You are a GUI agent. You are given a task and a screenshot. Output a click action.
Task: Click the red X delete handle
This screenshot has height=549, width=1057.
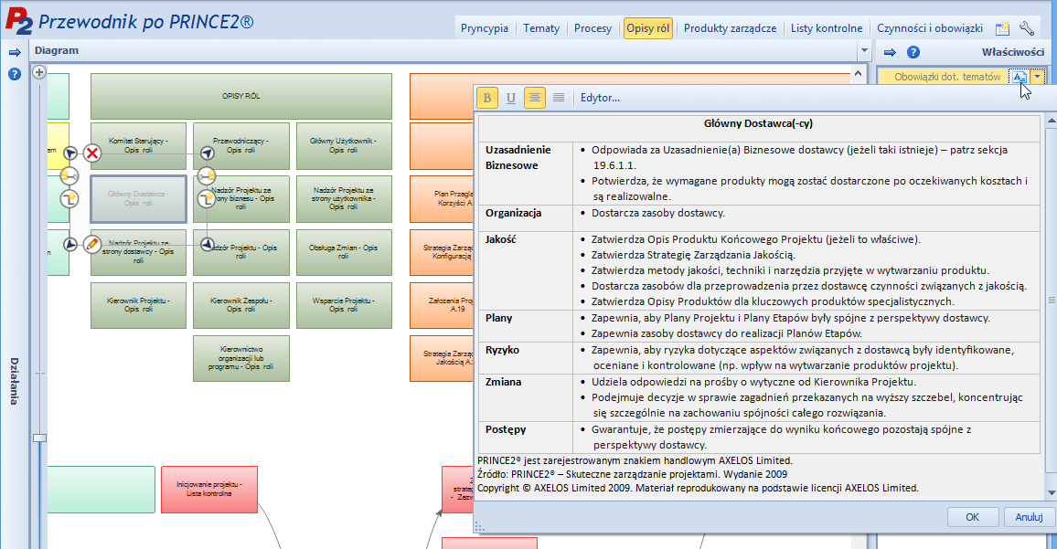click(x=92, y=153)
